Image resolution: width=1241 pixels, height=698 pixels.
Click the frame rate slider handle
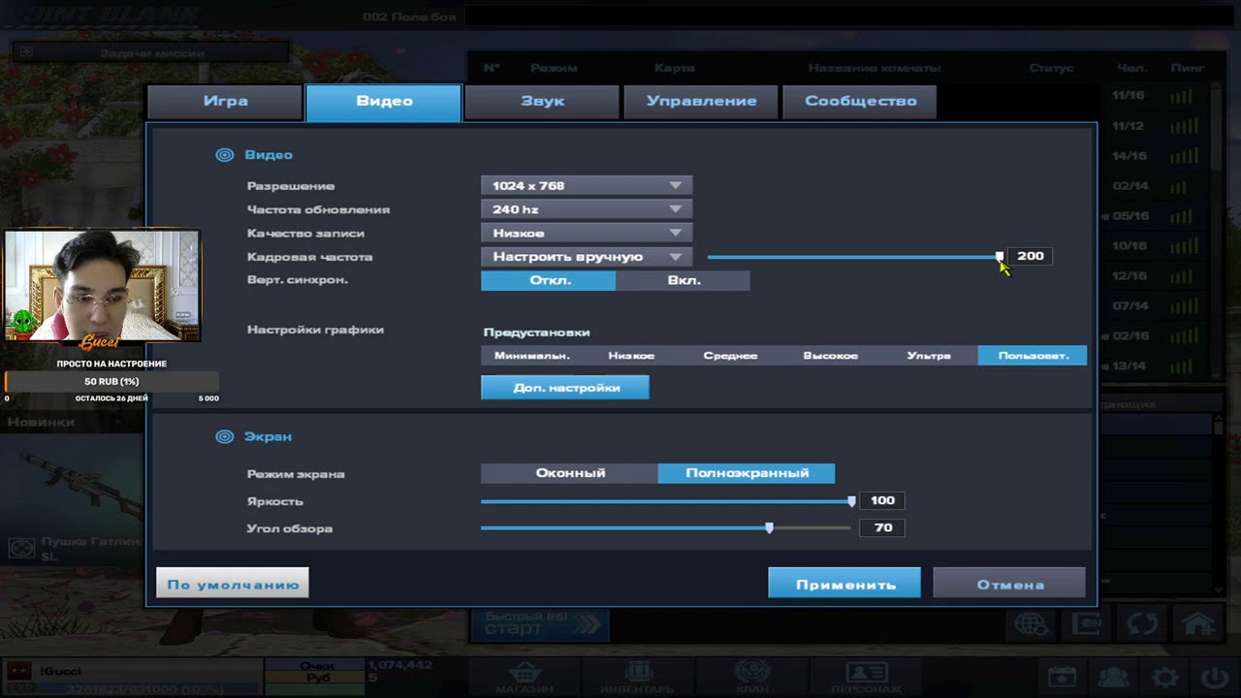tap(1000, 257)
